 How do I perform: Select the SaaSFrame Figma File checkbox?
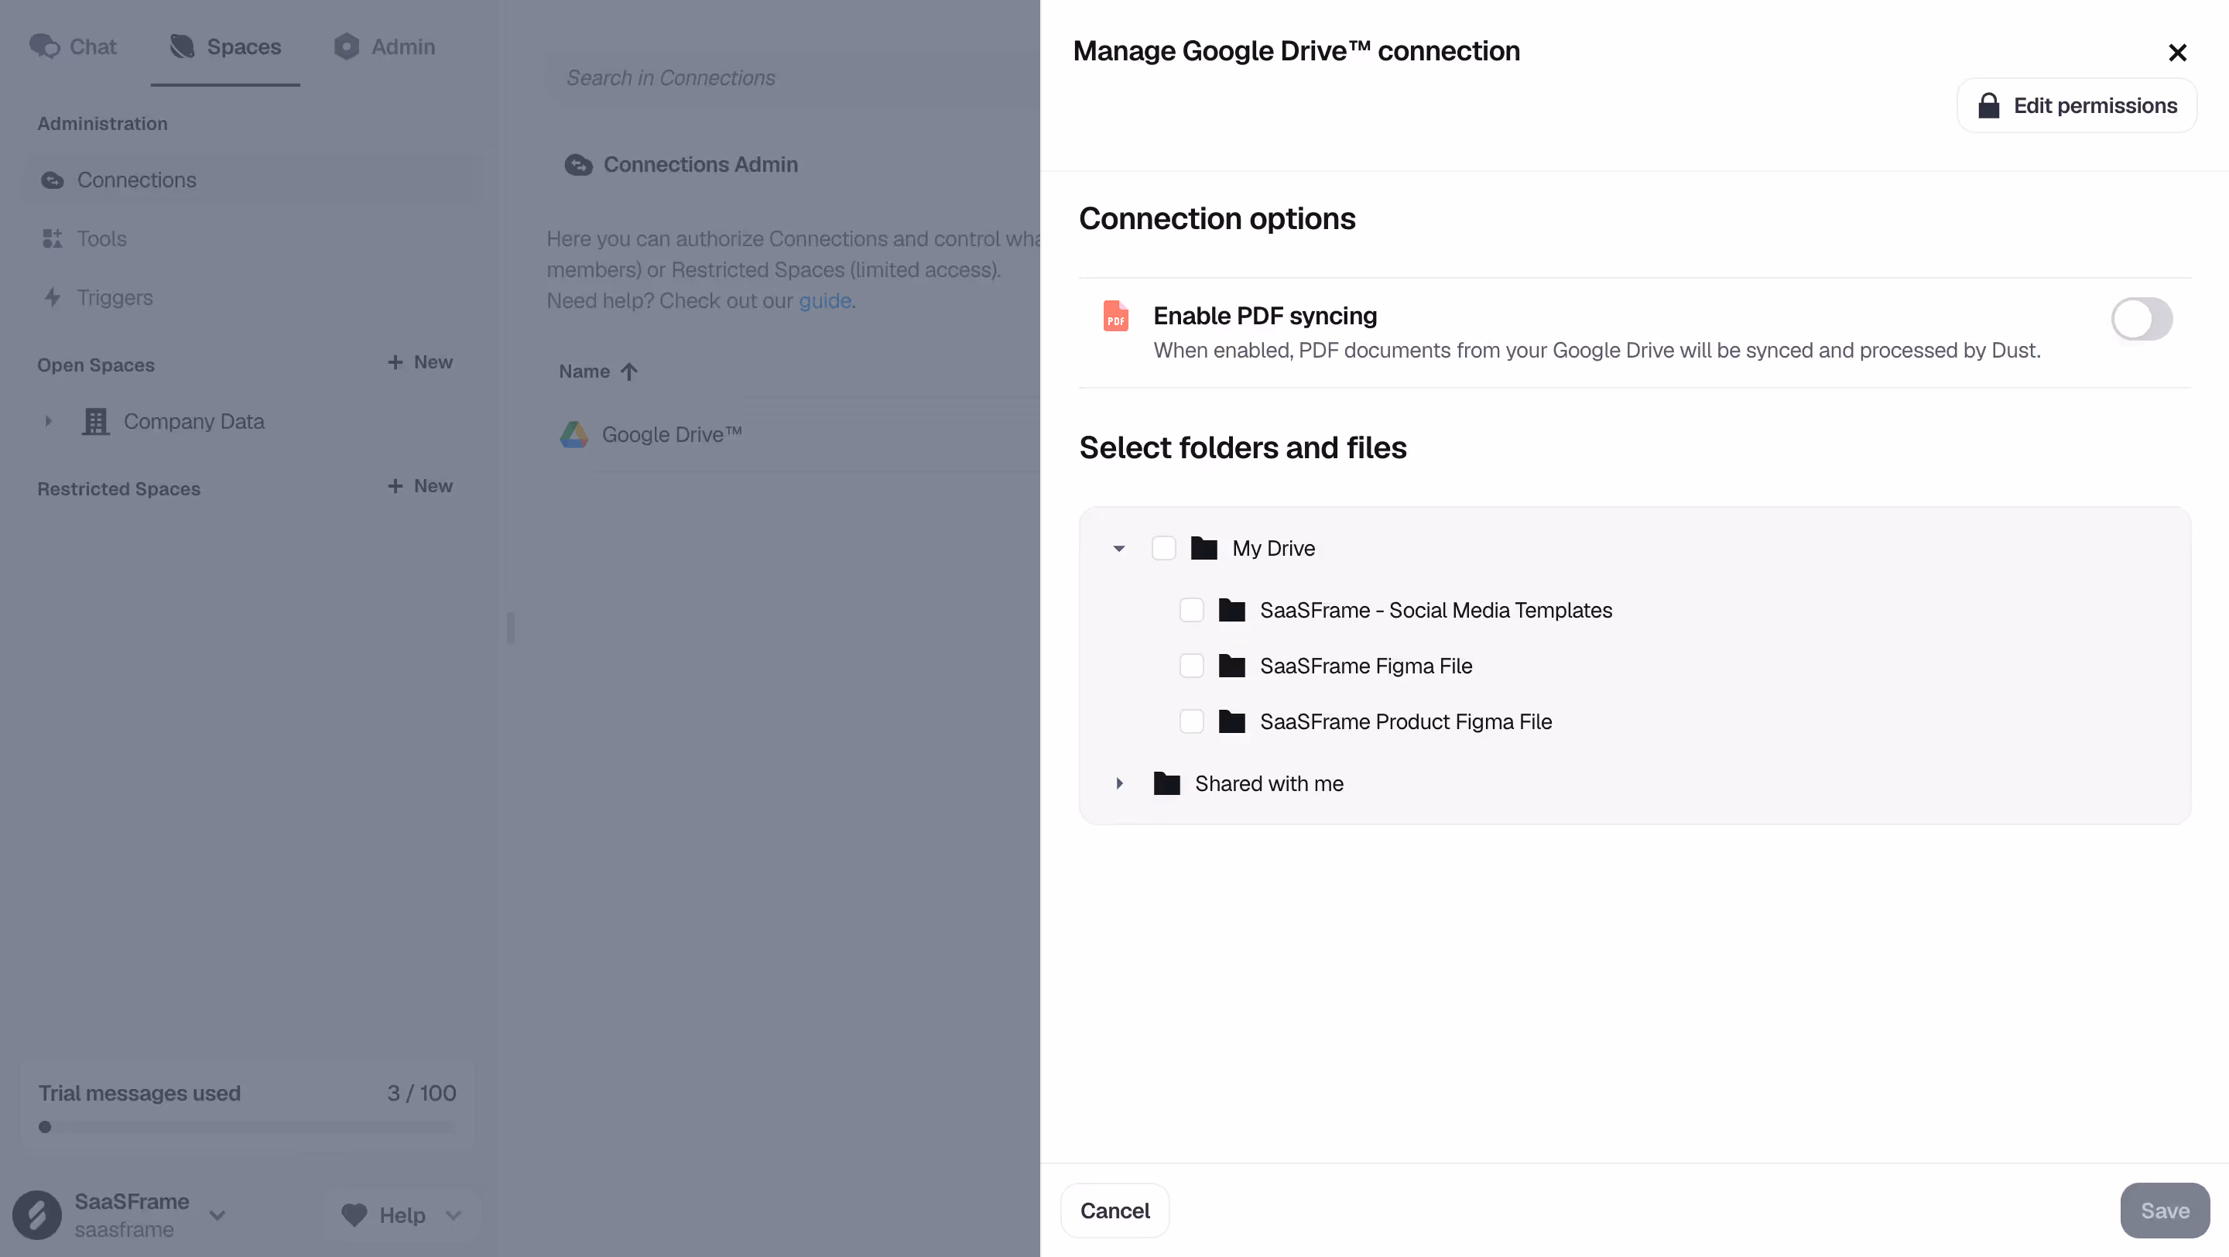(x=1192, y=666)
